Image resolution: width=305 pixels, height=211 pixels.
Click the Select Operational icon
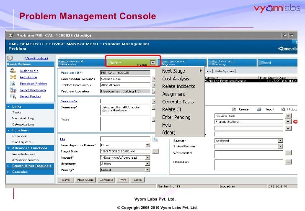point(13,90)
